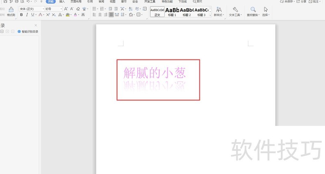Click the Print icon in quick access bar

pos(17,1)
